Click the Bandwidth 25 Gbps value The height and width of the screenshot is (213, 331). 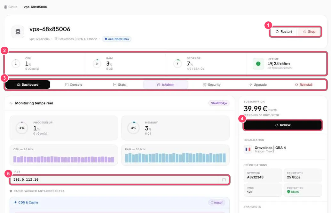[294, 177]
